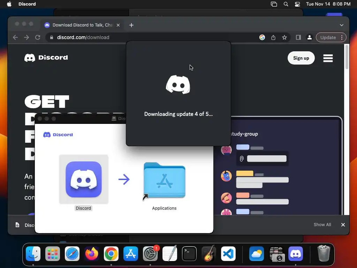Open the Chrome profile icon
Screen dimensions: 357x268
click(310, 37)
